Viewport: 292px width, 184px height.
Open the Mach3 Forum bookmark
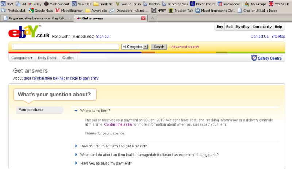pos(203,4)
